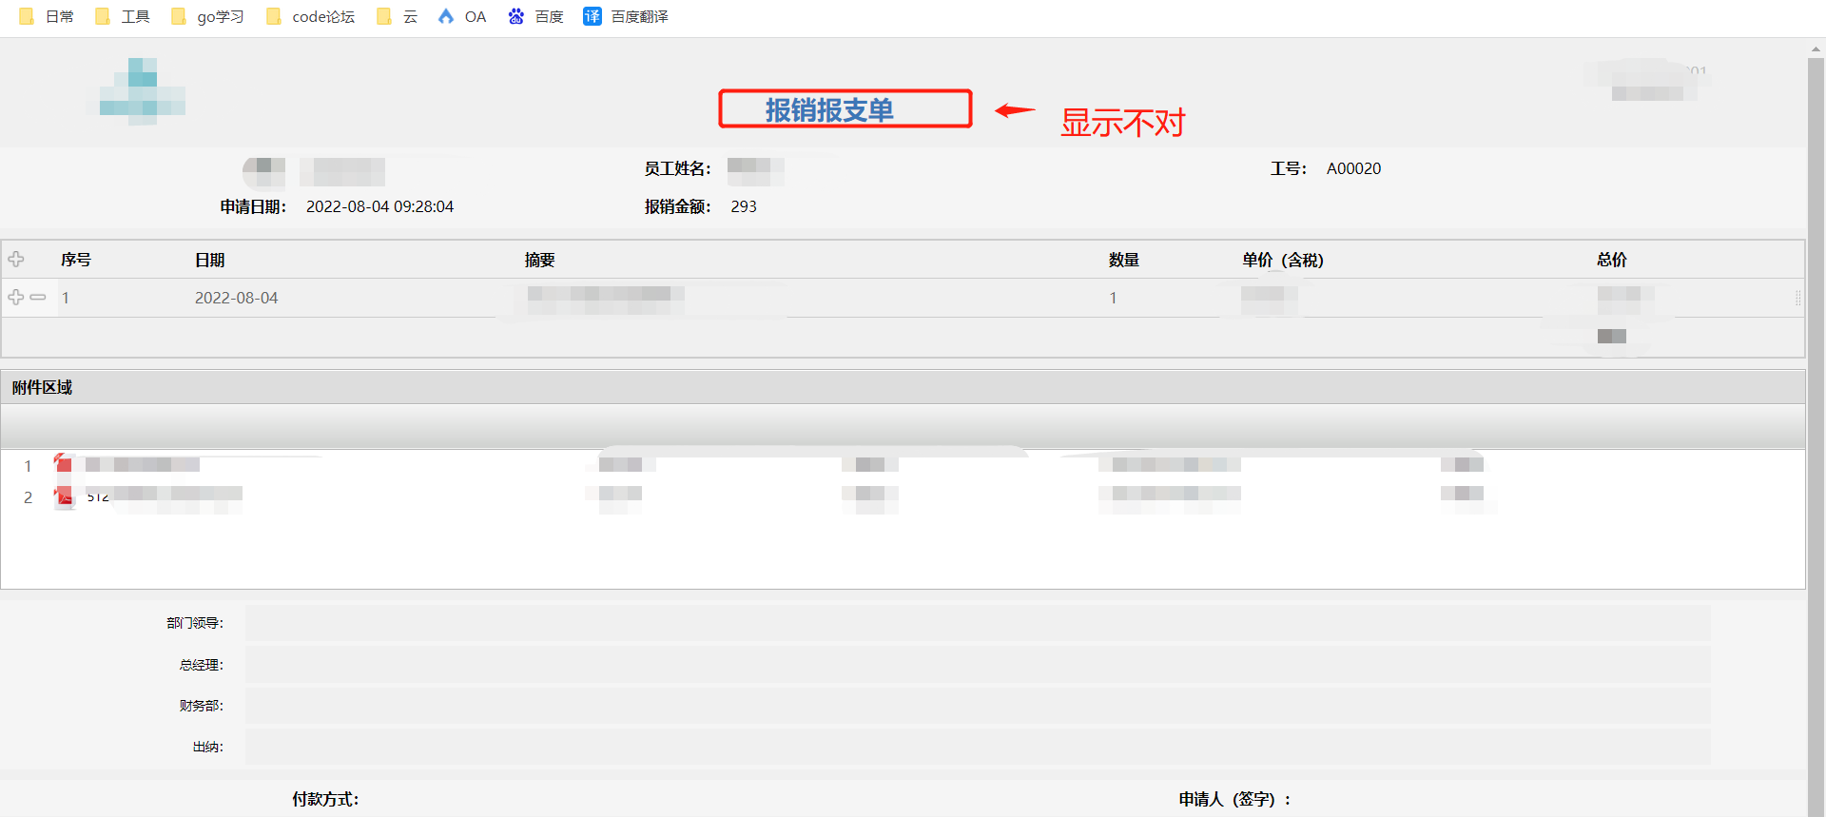Click the 工号 value A00020
Image resolution: width=1826 pixels, height=817 pixels.
(1353, 168)
